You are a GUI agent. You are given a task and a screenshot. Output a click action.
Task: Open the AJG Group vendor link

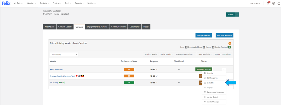[x=54, y=83]
